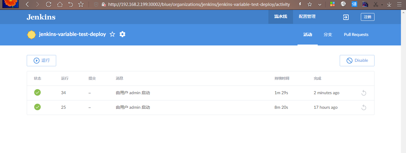Rerun build 34 with replay icon
The height and width of the screenshot is (153, 406).
point(363,93)
